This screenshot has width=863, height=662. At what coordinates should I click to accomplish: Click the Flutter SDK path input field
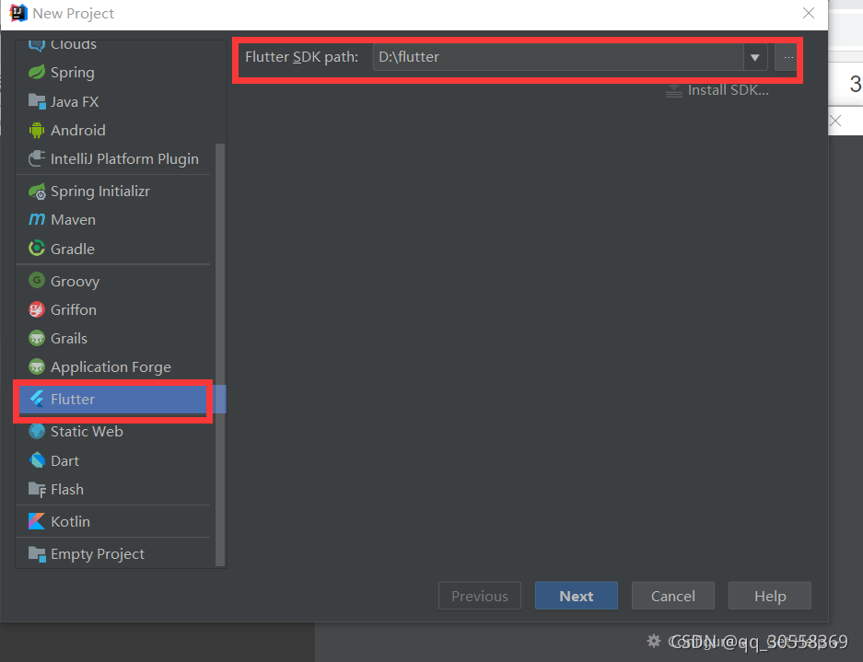point(558,57)
